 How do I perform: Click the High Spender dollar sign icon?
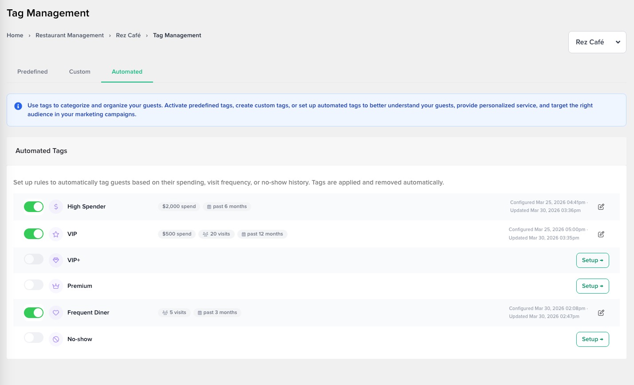(56, 207)
